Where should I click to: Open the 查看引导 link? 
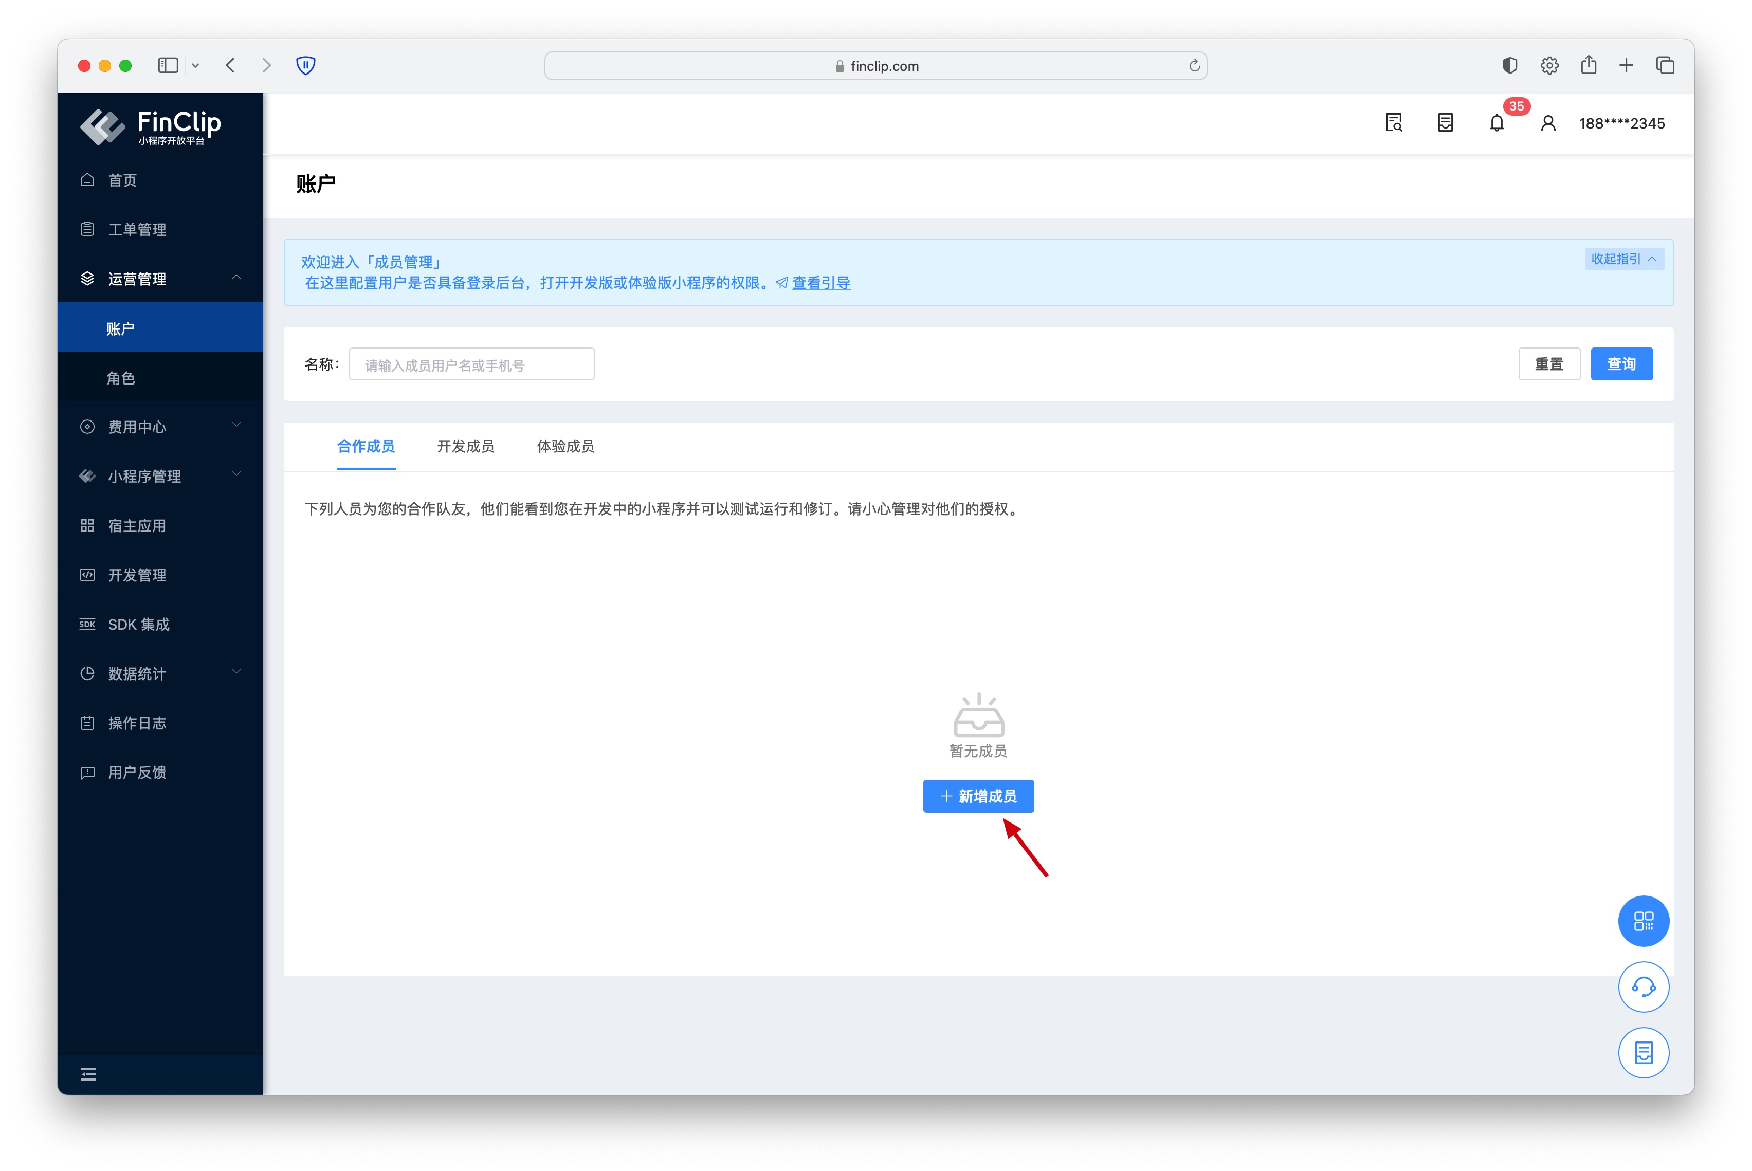(821, 283)
